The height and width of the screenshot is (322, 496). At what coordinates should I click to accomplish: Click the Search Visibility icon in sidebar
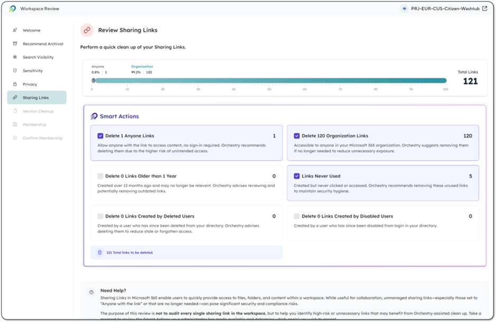pos(15,57)
